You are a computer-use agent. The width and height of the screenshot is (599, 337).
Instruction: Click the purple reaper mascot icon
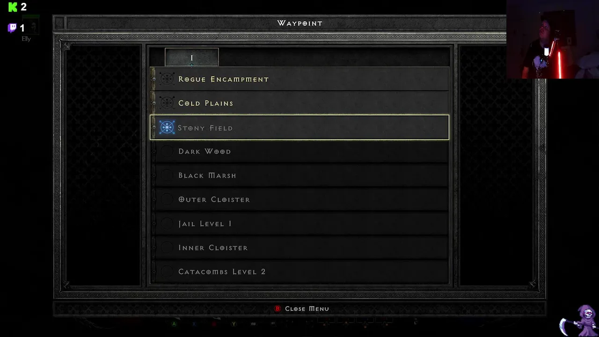click(578, 320)
